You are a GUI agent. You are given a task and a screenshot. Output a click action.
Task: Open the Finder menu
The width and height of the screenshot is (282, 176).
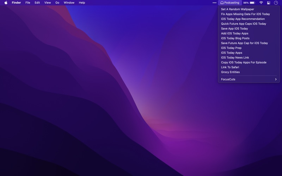coord(16,3)
